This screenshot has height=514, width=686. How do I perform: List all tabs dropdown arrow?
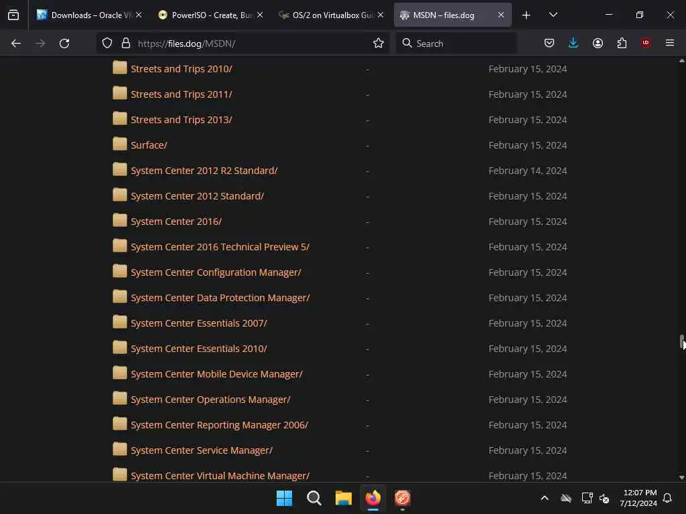(553, 15)
